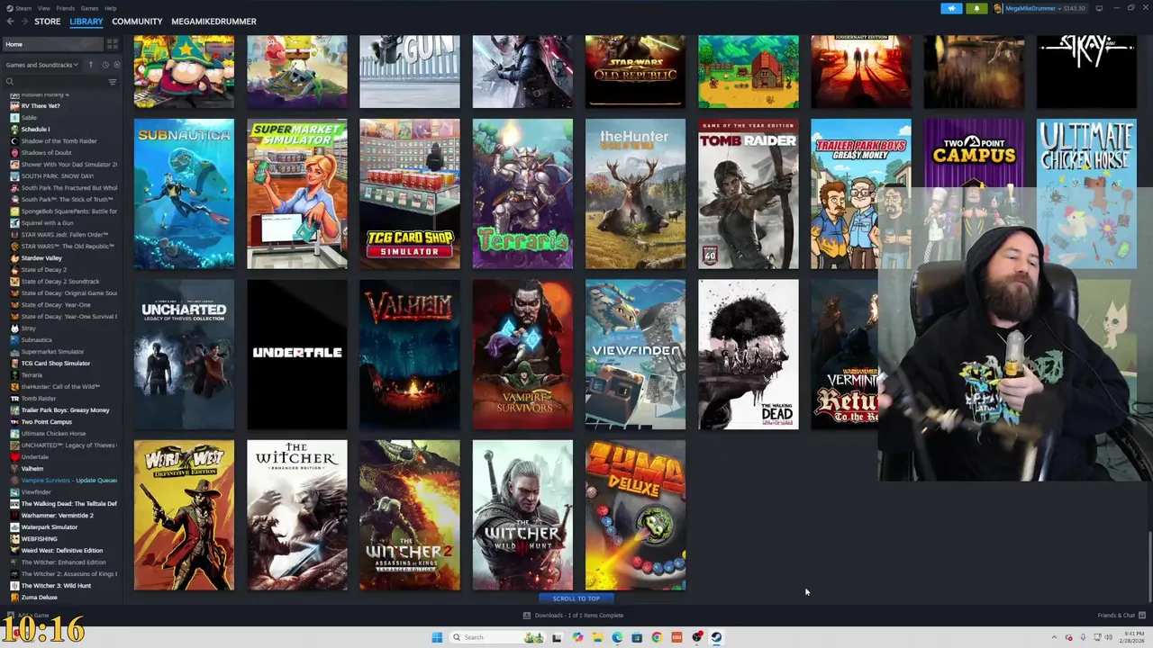Open the Friends menu
1153x648 pixels.
click(x=66, y=8)
